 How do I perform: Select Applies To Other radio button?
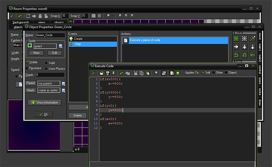click(213, 73)
